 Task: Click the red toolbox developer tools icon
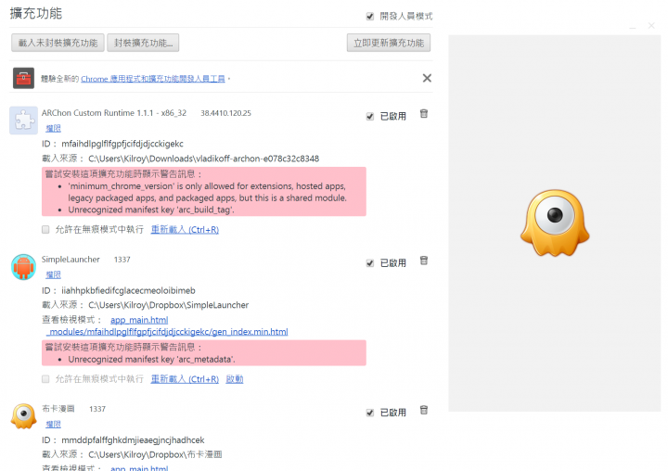point(23,78)
